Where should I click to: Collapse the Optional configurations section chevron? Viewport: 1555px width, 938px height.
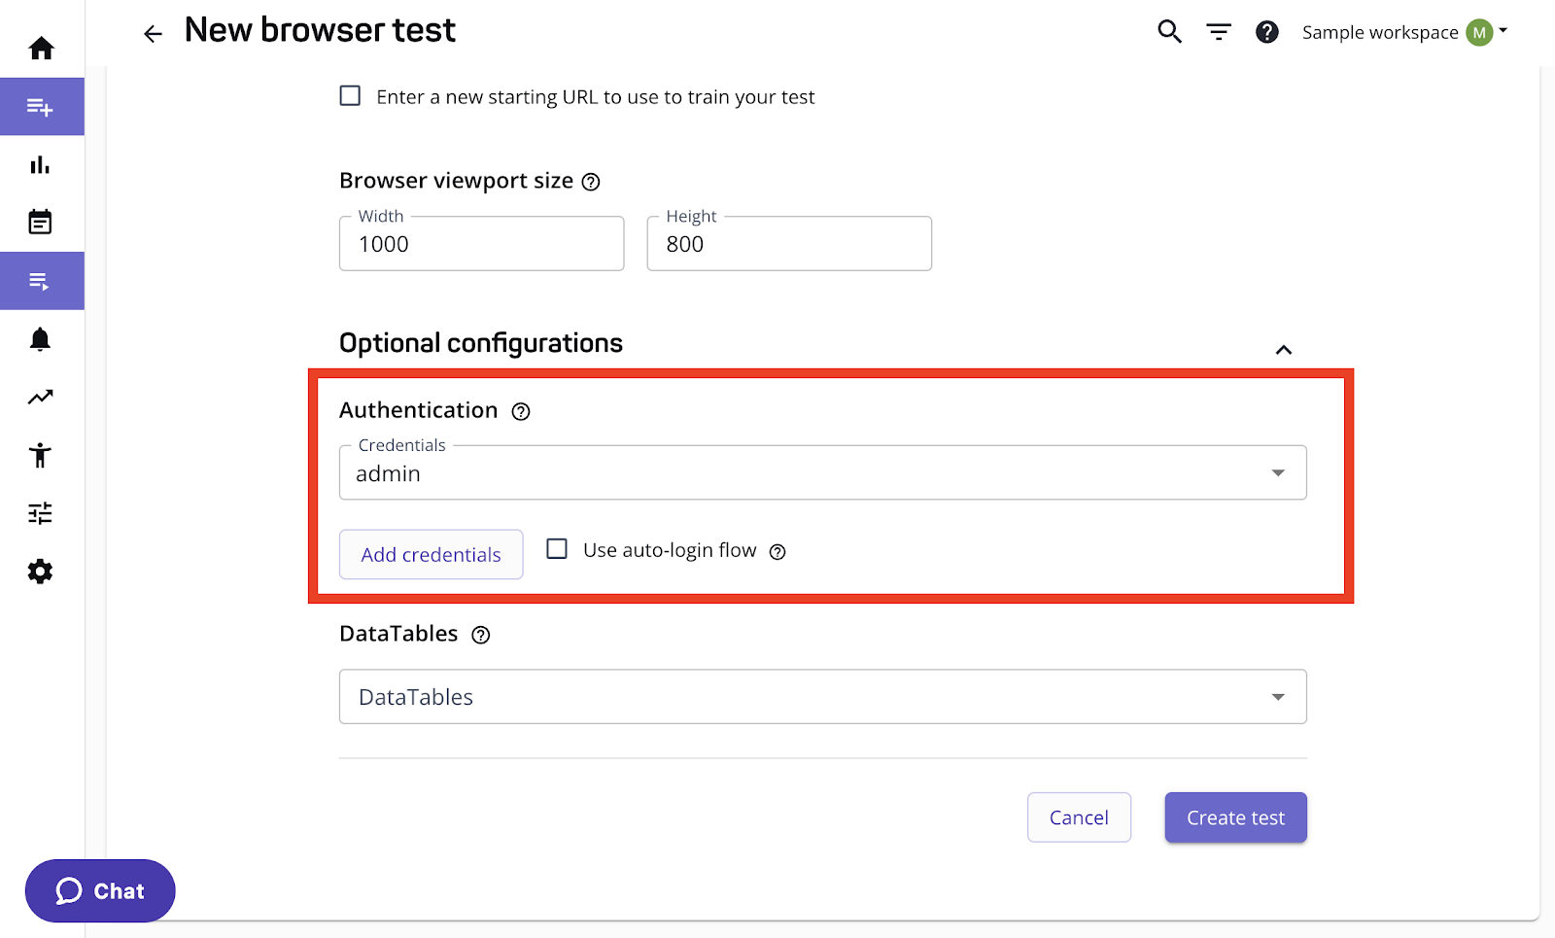[x=1284, y=350]
